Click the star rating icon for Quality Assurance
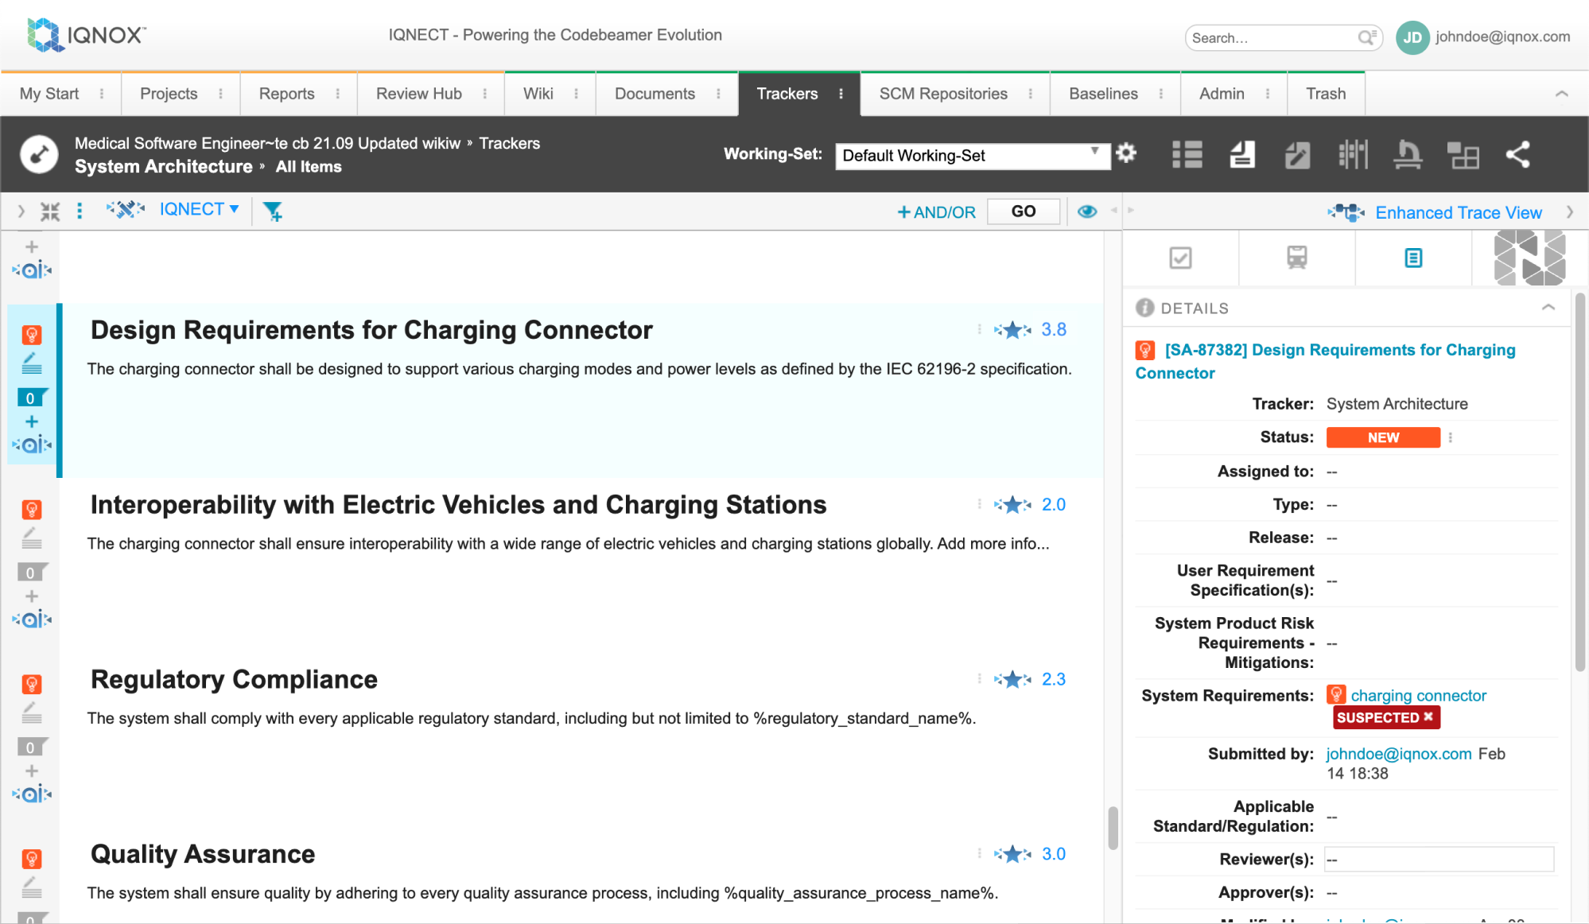The width and height of the screenshot is (1589, 924). pos(1012,854)
